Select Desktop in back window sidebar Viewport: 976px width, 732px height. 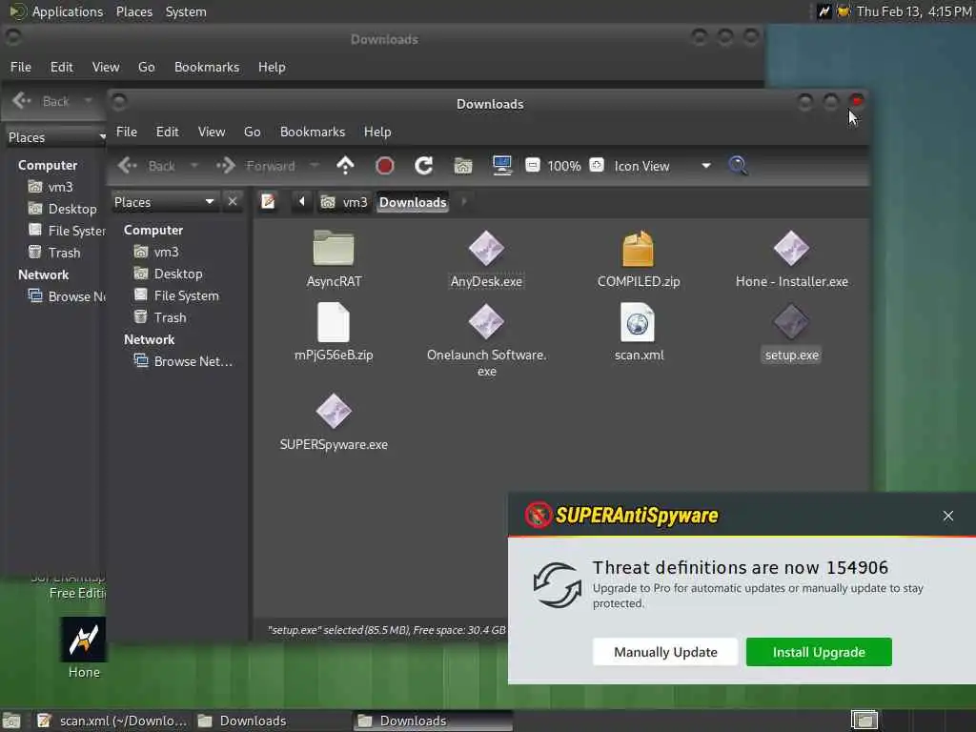tap(62, 209)
